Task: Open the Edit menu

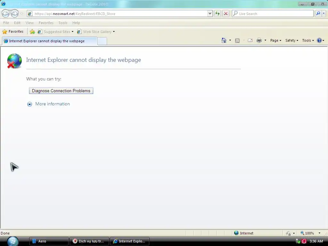Action: click(x=17, y=23)
